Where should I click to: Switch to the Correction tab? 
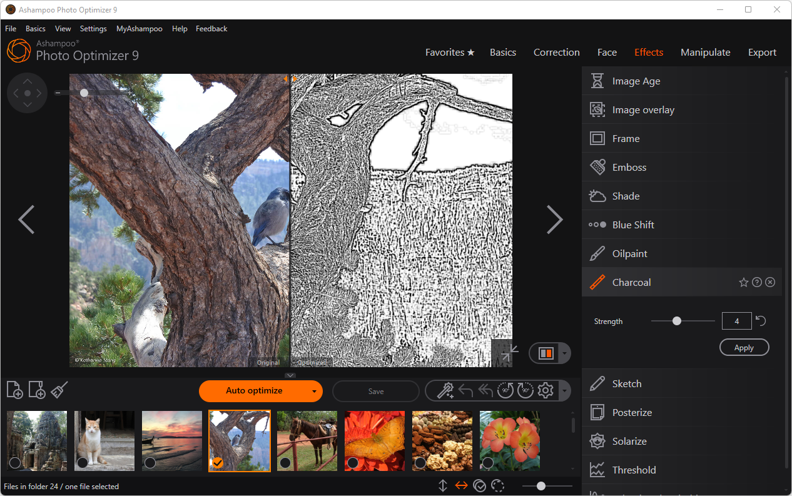556,53
